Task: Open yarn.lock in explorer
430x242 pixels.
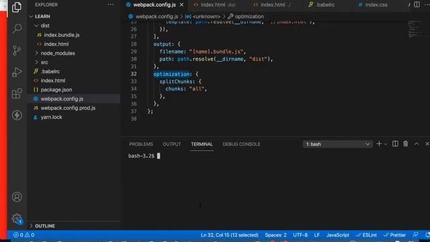Action: click(x=51, y=117)
